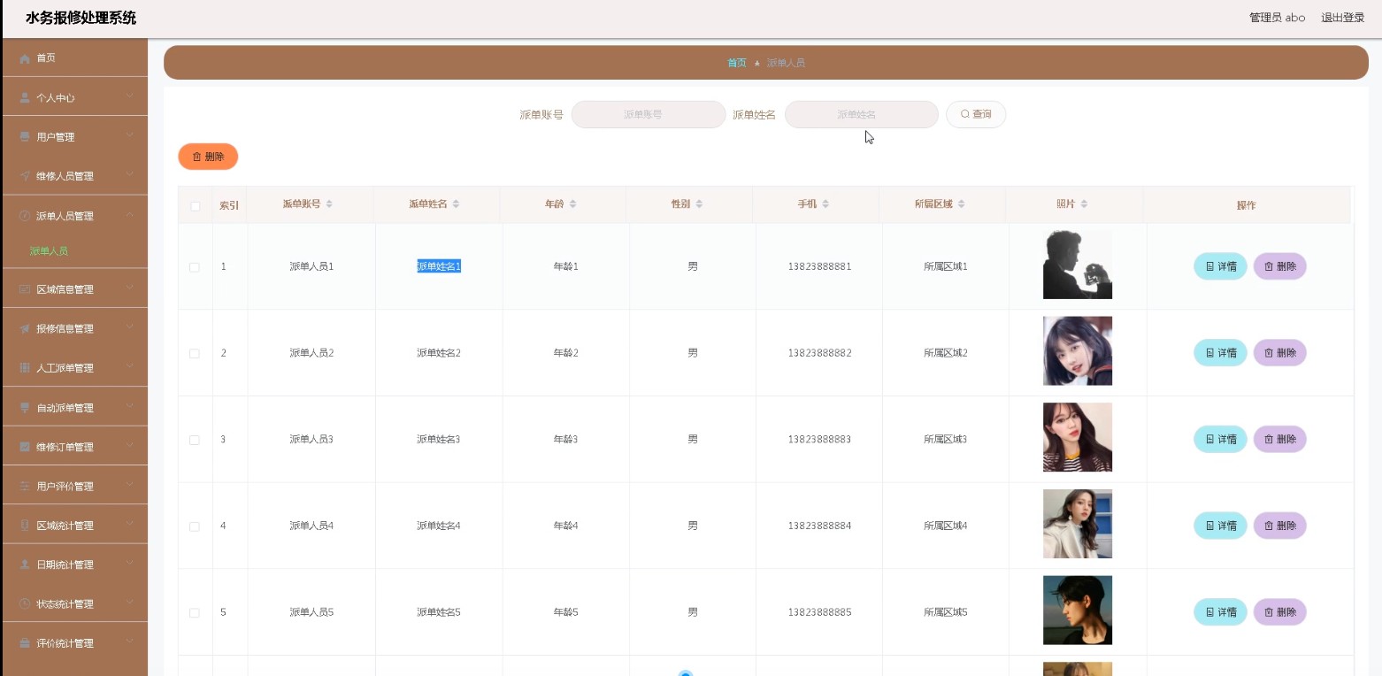
Task: Expand the 个人中心 menu chevron
Action: (x=129, y=96)
